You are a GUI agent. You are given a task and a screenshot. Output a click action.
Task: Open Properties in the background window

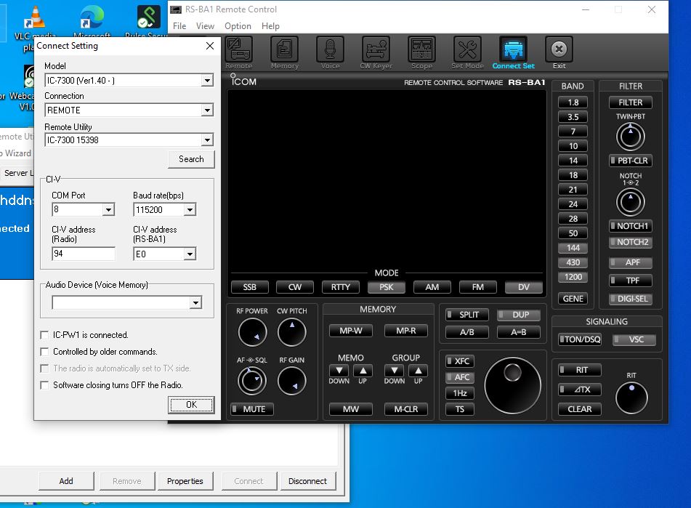(185, 481)
